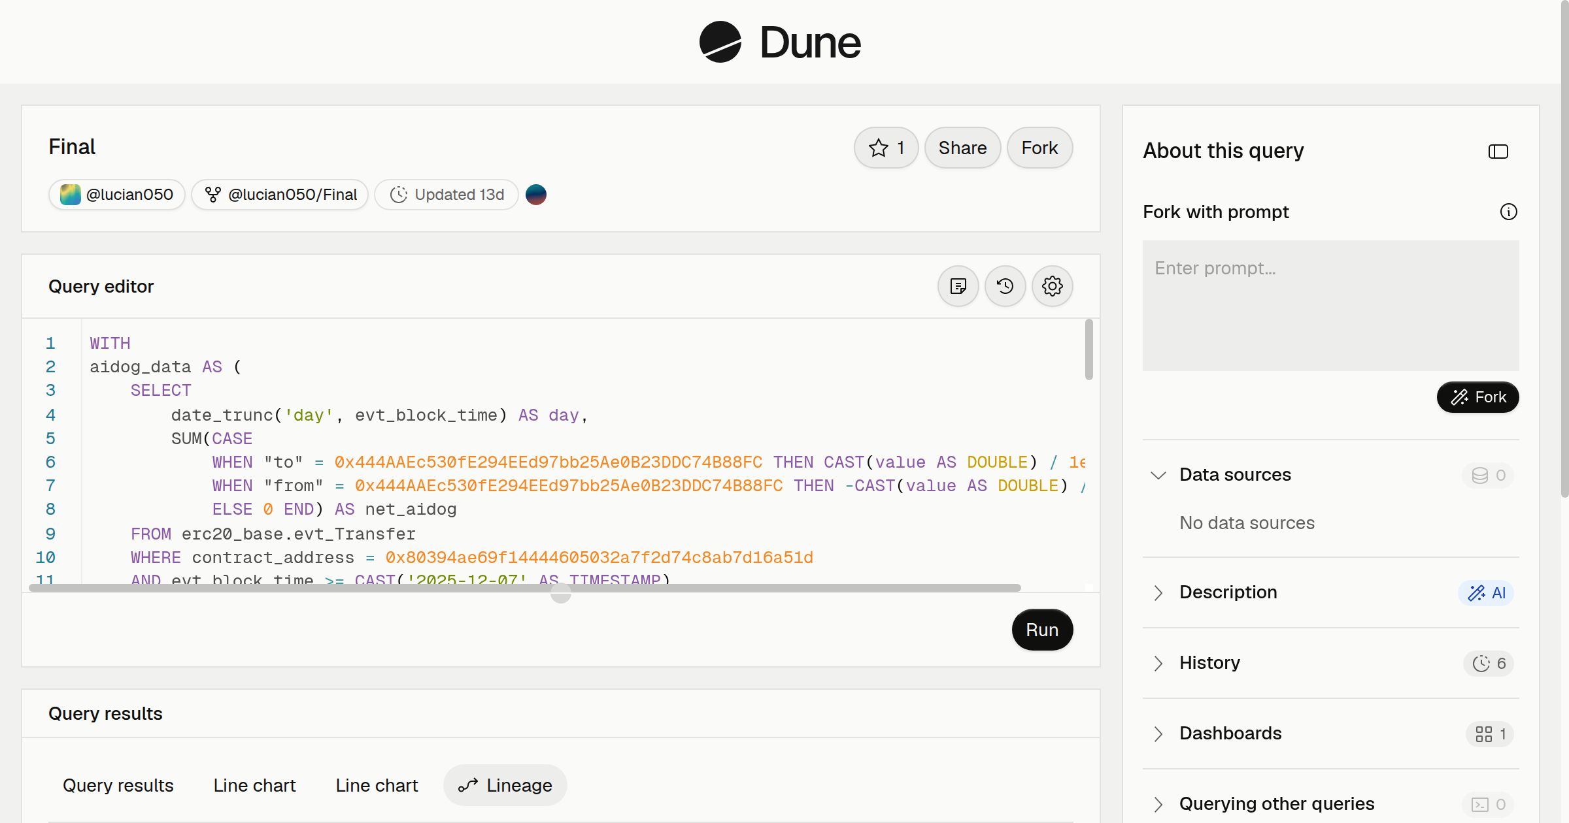Focus the Enter prompt text area
The width and height of the screenshot is (1569, 823).
click(x=1330, y=306)
